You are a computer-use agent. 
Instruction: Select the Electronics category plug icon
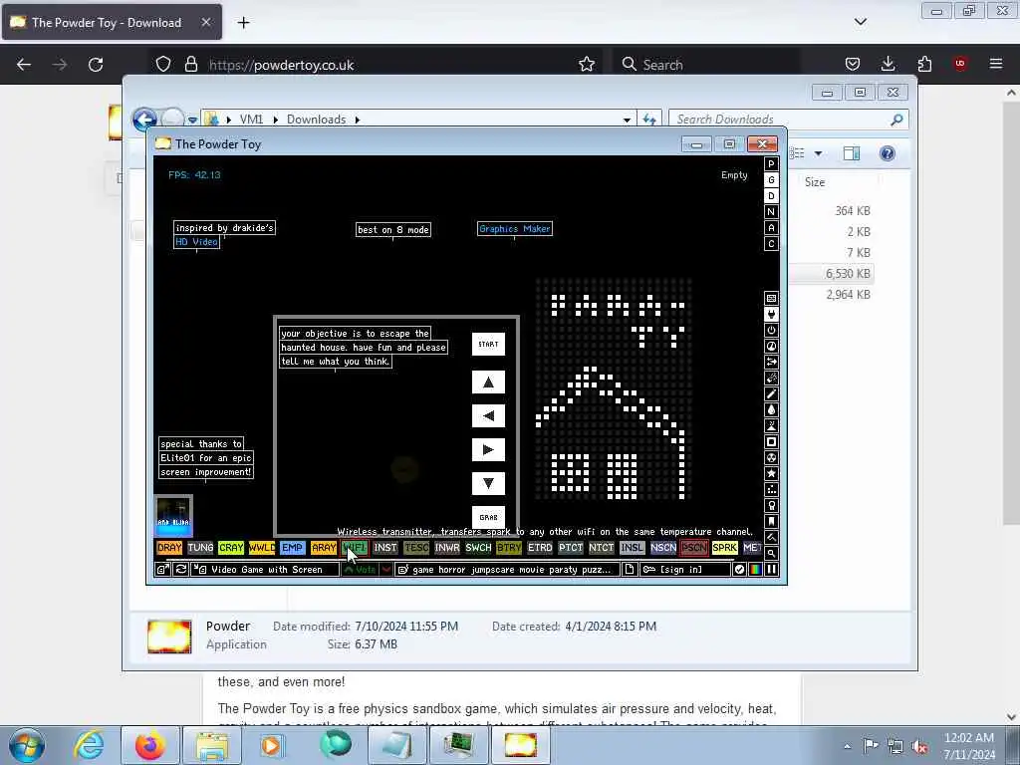coord(771,314)
